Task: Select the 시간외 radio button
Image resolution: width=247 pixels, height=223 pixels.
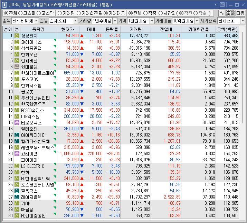Action: tap(161, 13)
